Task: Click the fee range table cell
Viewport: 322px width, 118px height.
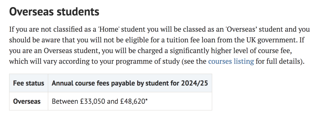Action: click(130, 101)
